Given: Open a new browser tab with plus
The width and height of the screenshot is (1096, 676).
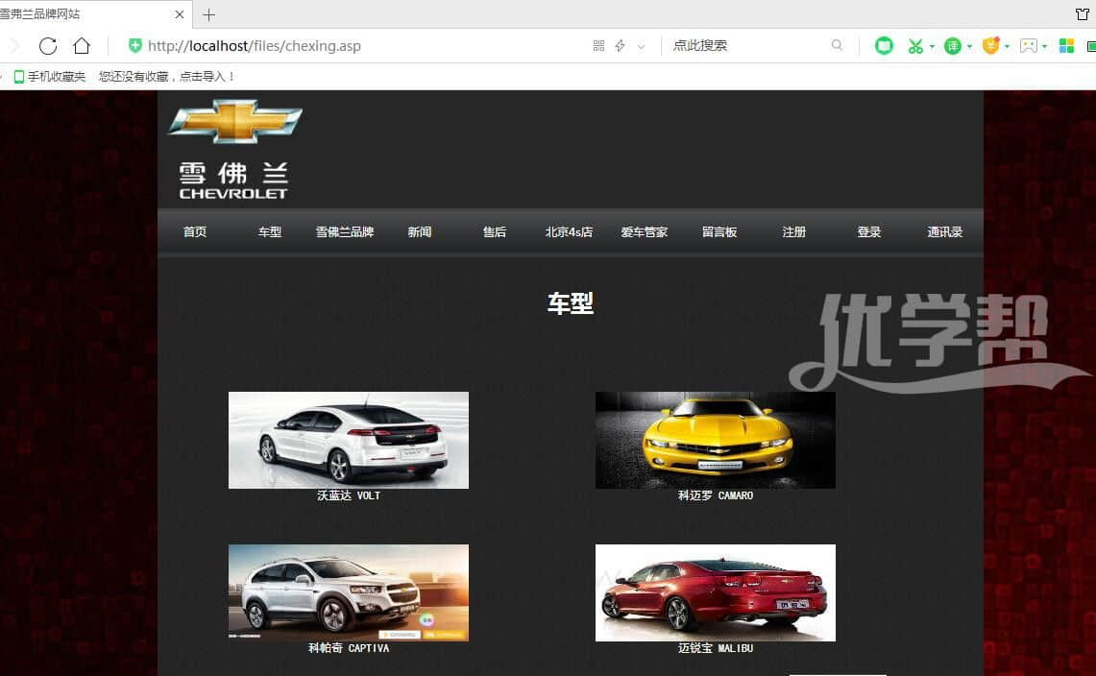Looking at the screenshot, I should [x=208, y=14].
